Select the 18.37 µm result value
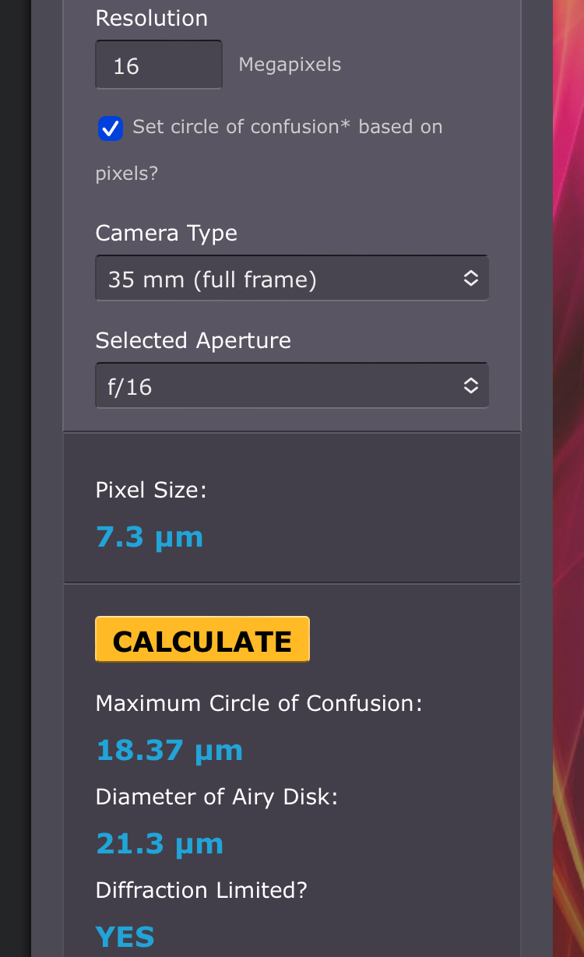The image size is (584, 957). pyautogui.click(x=169, y=750)
